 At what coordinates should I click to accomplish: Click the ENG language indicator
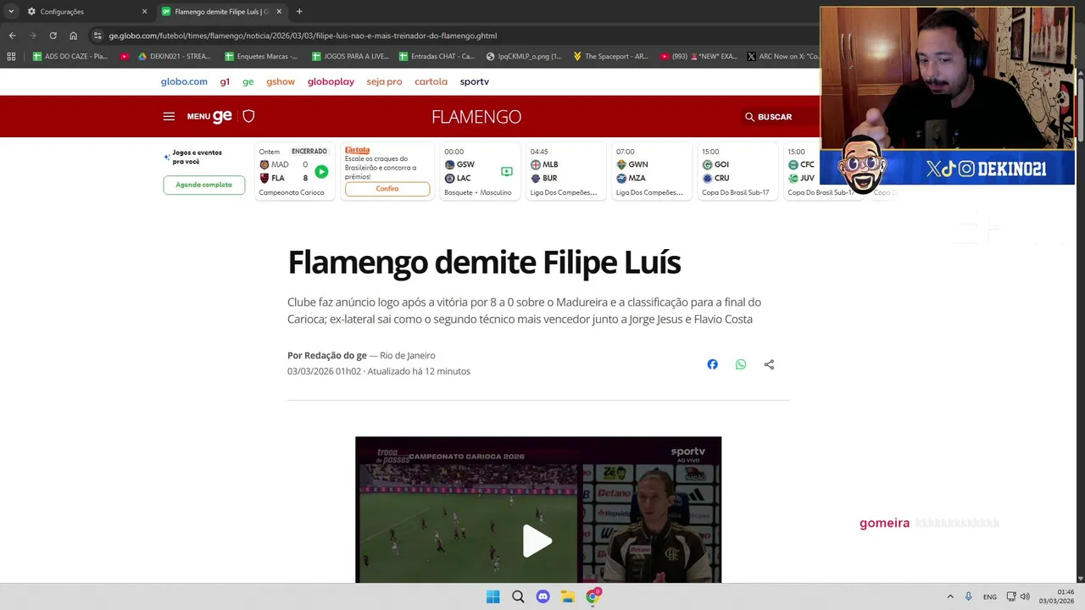989,596
